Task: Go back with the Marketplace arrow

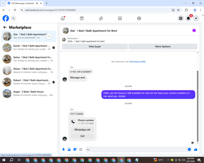Action: click(x=5, y=27)
